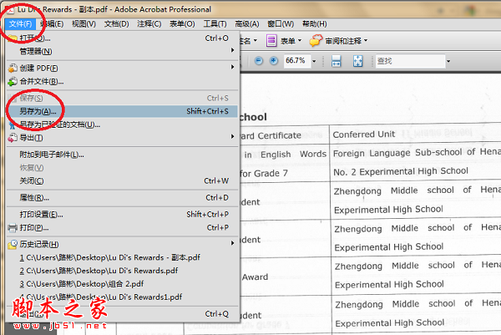Click the fit page icon
Screen dimensions: 501x335
pos(358,61)
